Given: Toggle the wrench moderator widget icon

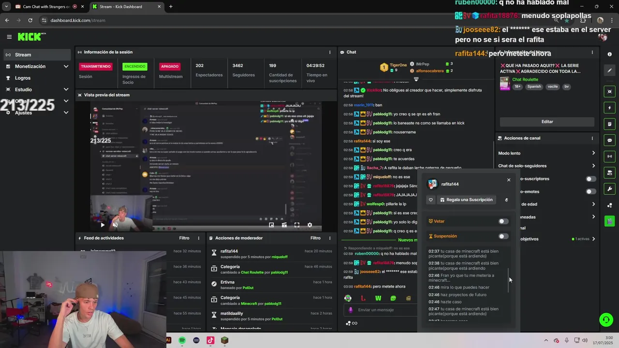Looking at the screenshot, I should [610, 189].
